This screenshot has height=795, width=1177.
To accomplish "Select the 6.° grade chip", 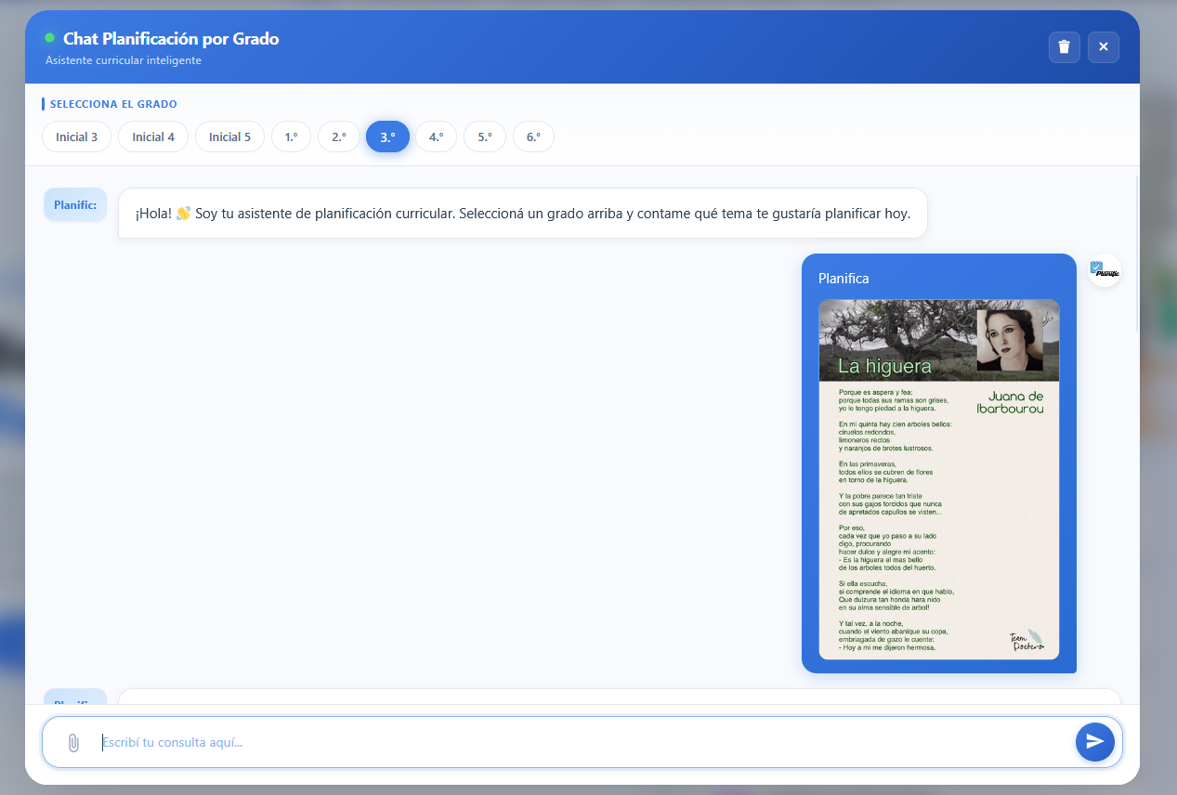I will 533,137.
